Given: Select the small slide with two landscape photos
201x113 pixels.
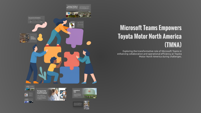Looking at the screenshot, I should click(30, 88).
